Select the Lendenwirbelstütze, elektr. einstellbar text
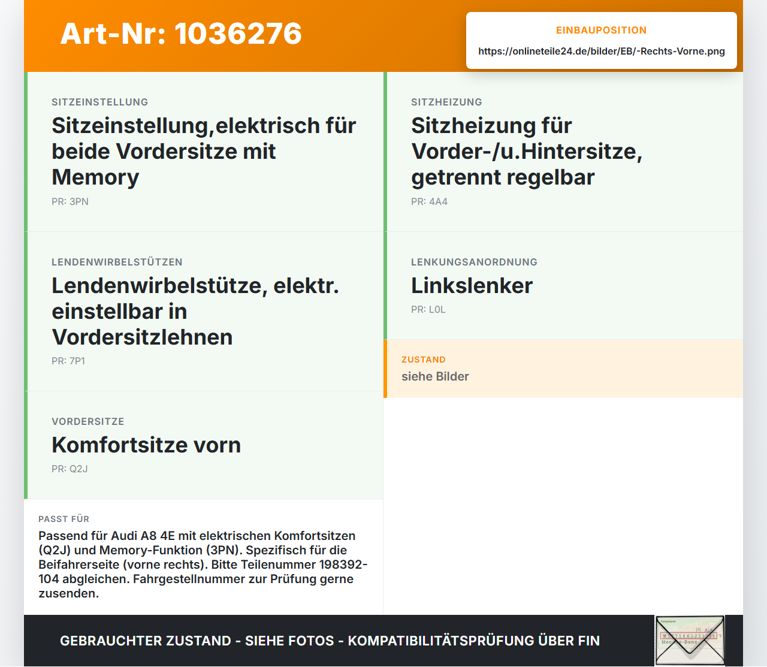 click(x=195, y=311)
